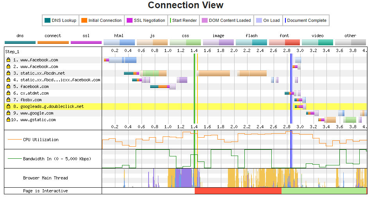The height and width of the screenshot is (199, 373).
Task: Click the image color bar in the legend
Action: coord(219,43)
